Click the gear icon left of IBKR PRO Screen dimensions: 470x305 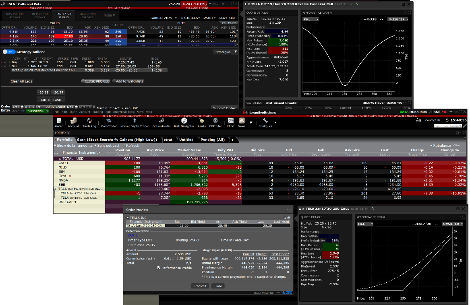pyautogui.click(x=431, y=112)
